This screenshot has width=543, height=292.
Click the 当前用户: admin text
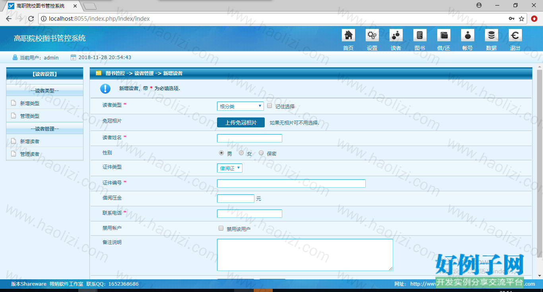[39, 58]
